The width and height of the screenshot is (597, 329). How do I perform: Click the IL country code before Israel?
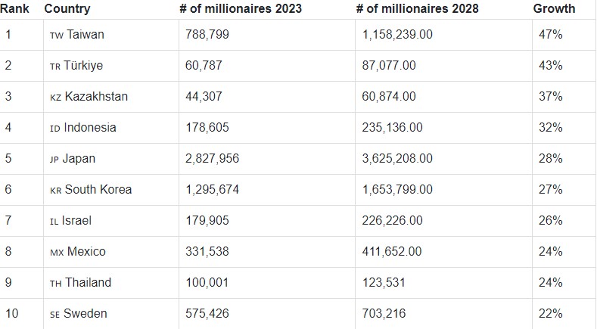coord(54,222)
